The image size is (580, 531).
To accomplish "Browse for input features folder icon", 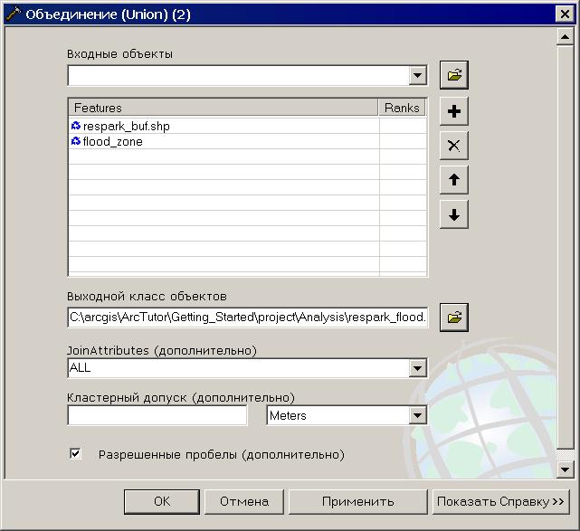I will click(454, 75).
